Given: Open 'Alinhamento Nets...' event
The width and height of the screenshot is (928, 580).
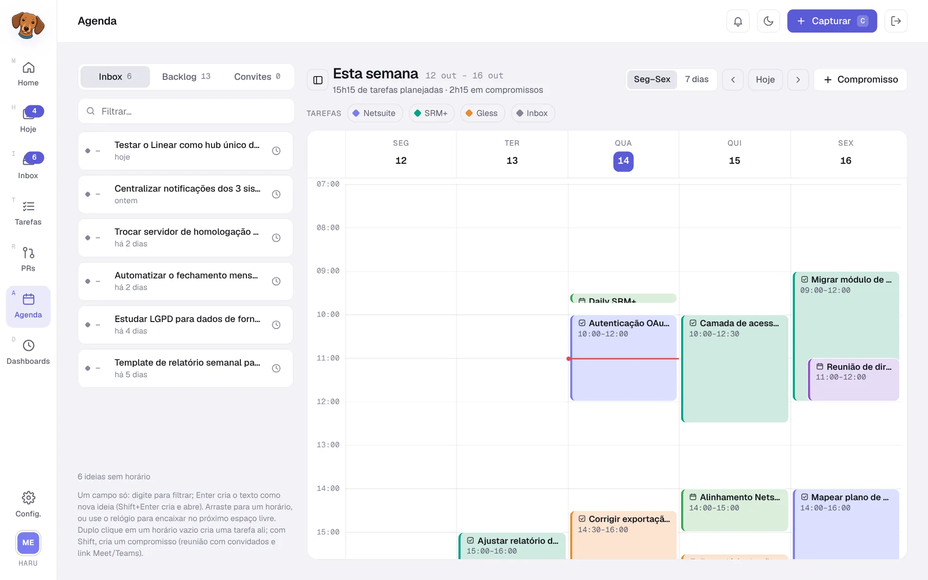Looking at the screenshot, I should pyautogui.click(x=735, y=510).
